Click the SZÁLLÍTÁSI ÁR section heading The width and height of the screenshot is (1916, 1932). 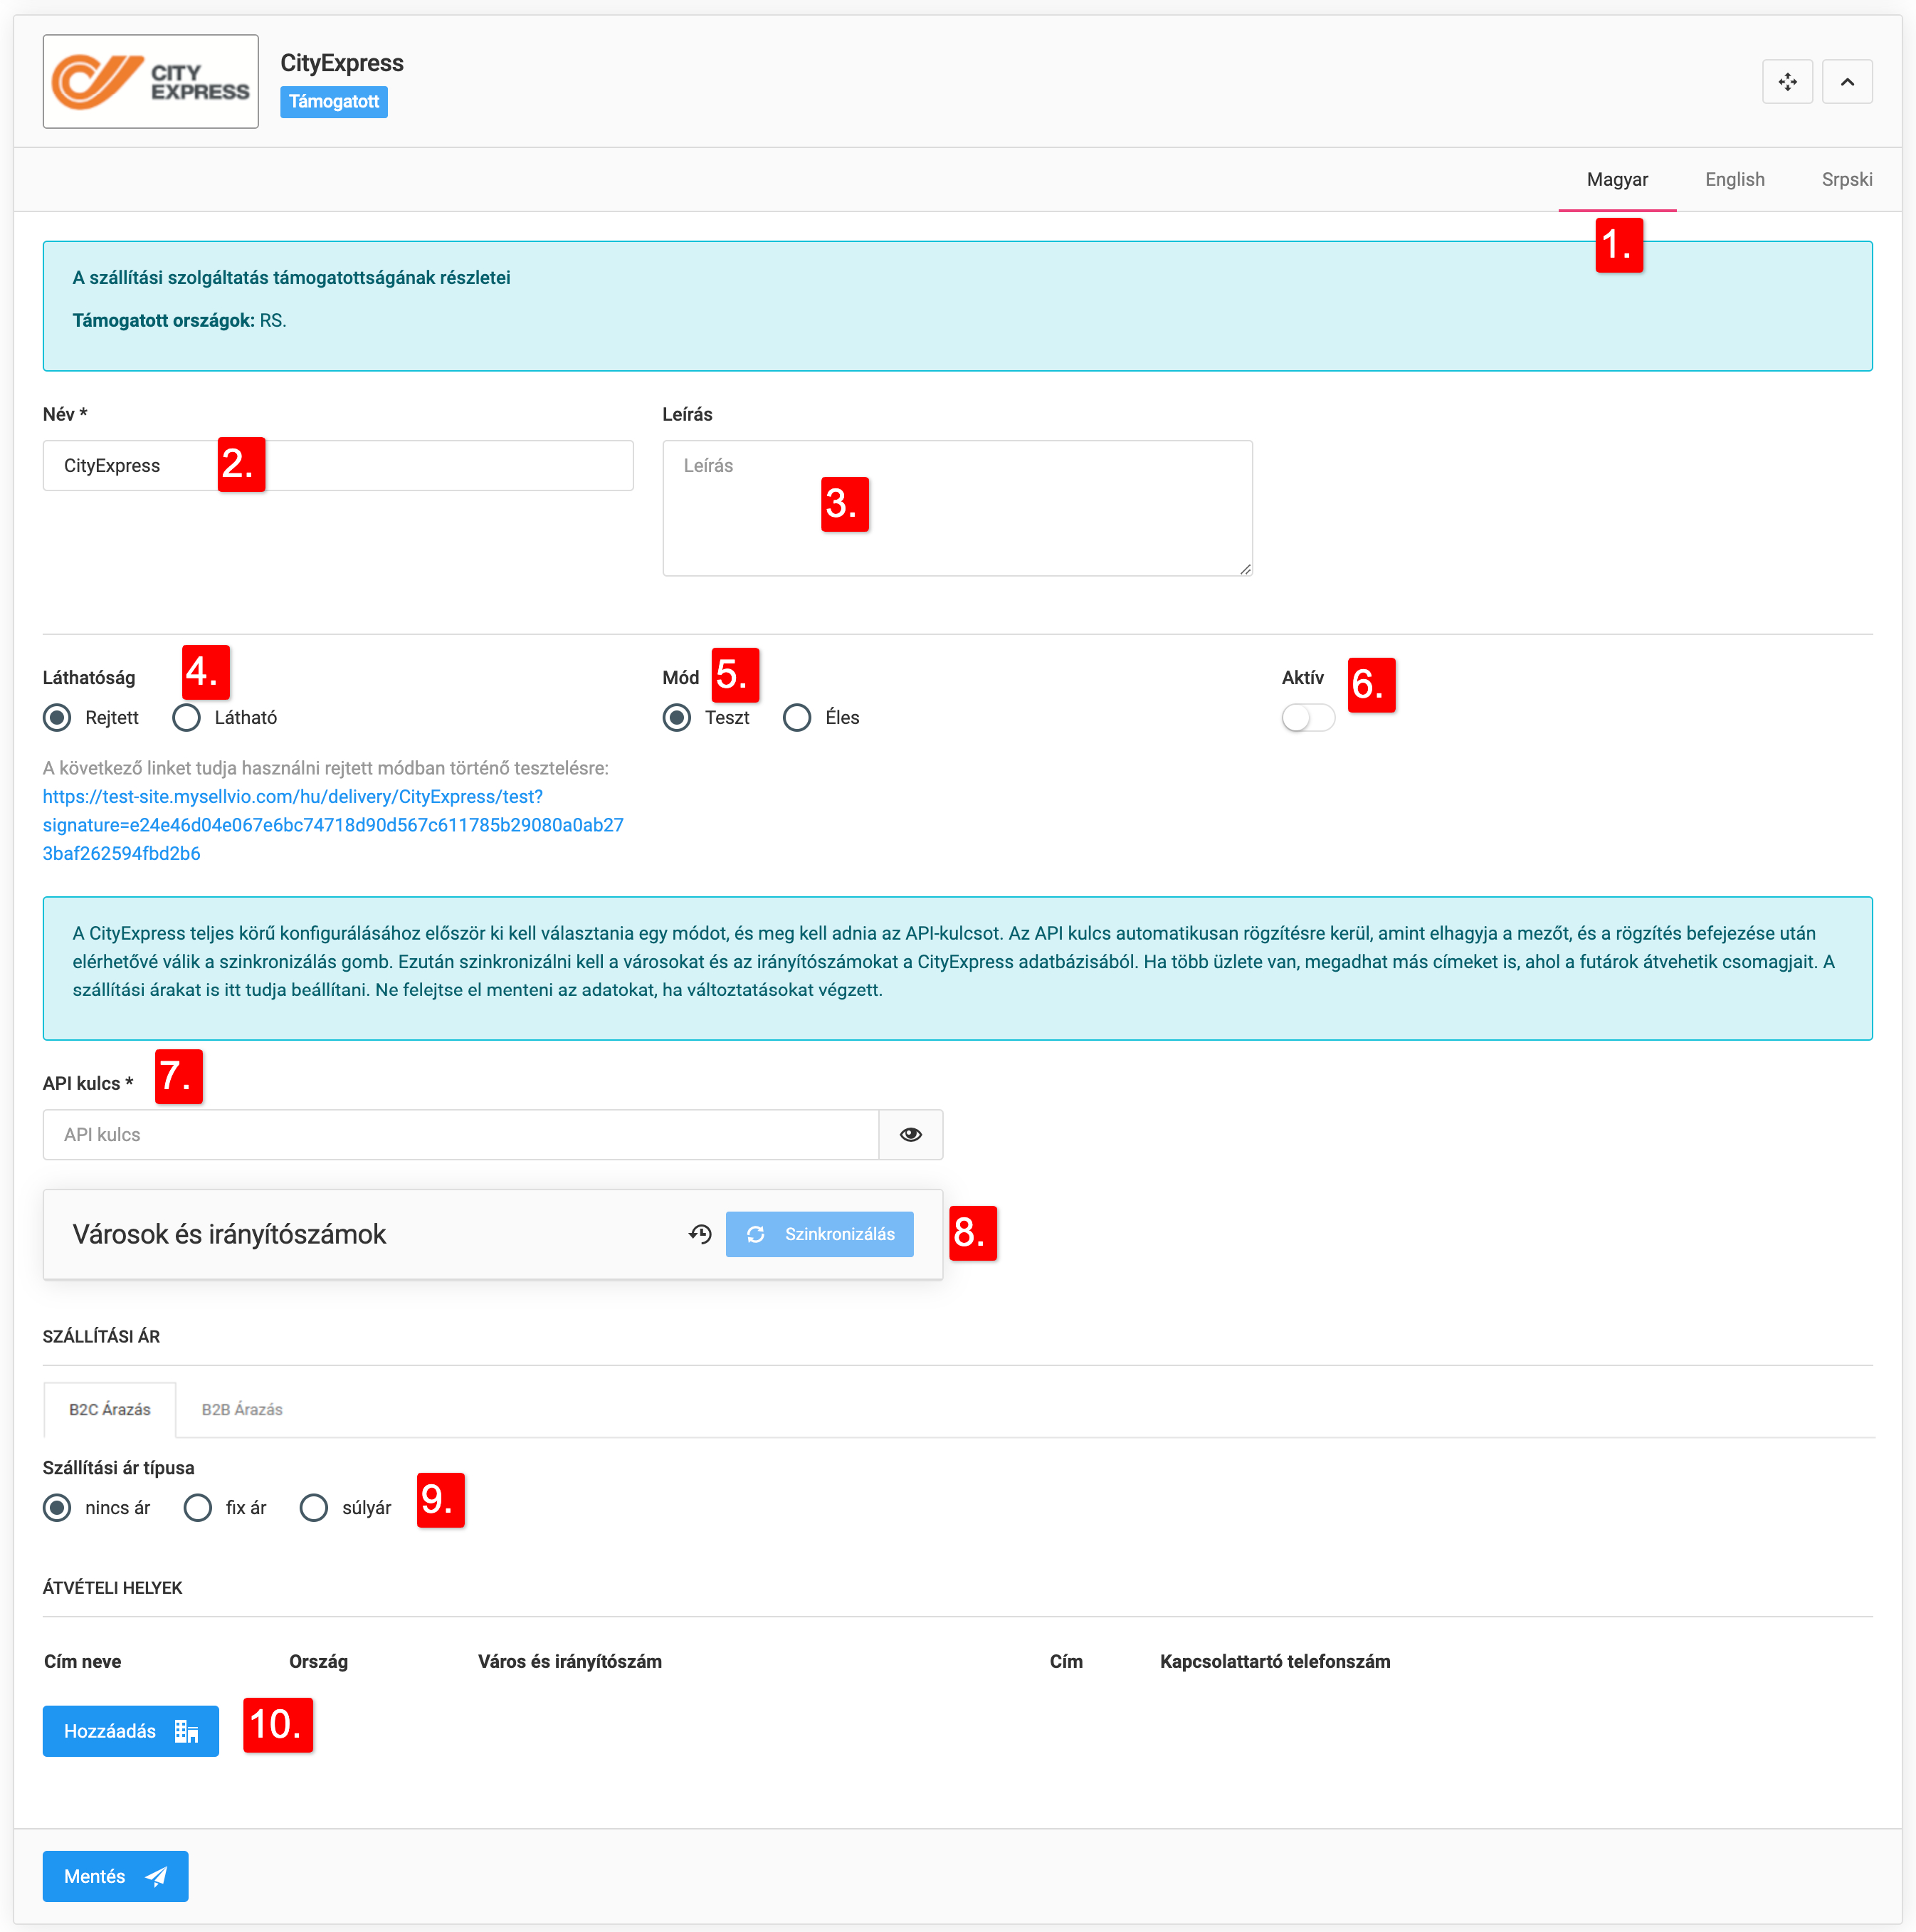click(101, 1337)
